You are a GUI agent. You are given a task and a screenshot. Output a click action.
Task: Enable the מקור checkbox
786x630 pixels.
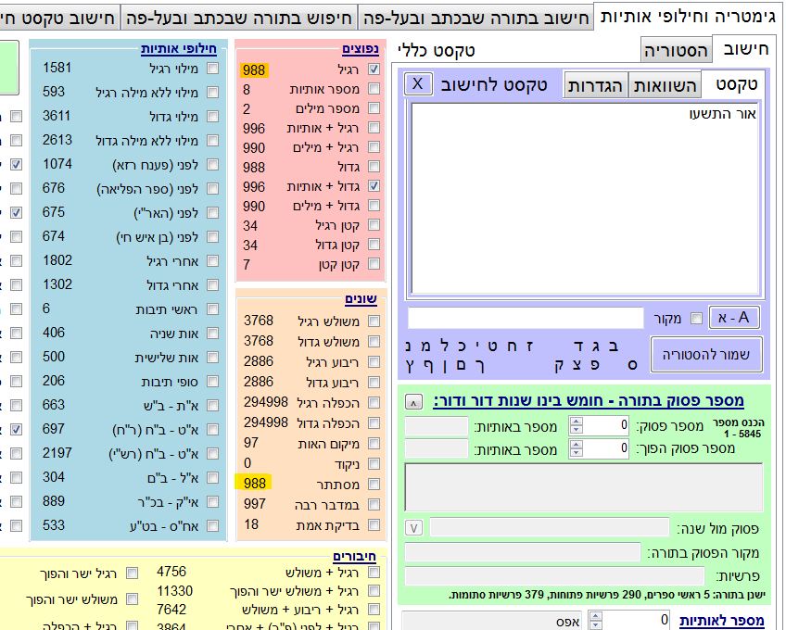pos(696,319)
